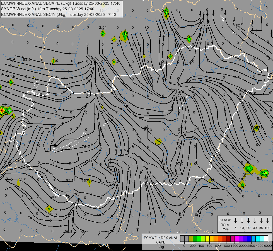The image size is (273, 251).
Task: Click the green CAPE diamond below 2.54
Action: 103,33
